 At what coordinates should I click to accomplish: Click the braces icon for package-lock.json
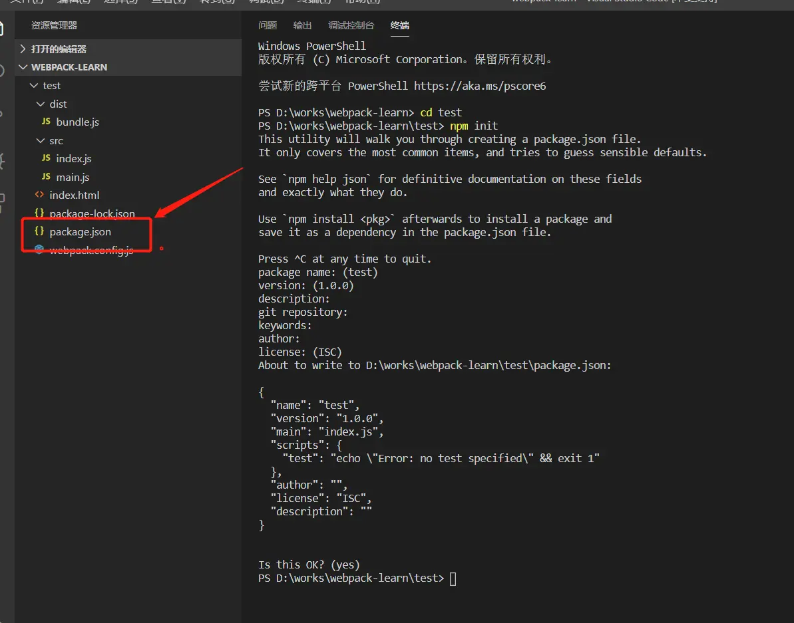(x=39, y=213)
